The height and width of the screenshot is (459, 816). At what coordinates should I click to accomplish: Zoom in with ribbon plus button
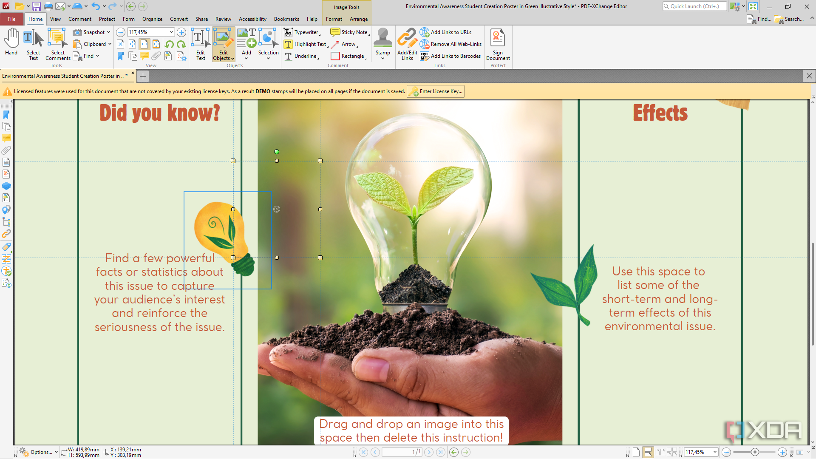click(181, 32)
